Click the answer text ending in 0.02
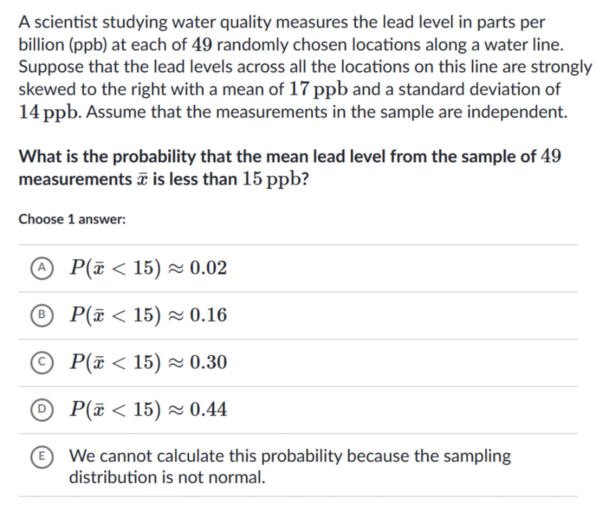The image size is (602, 512). (148, 268)
